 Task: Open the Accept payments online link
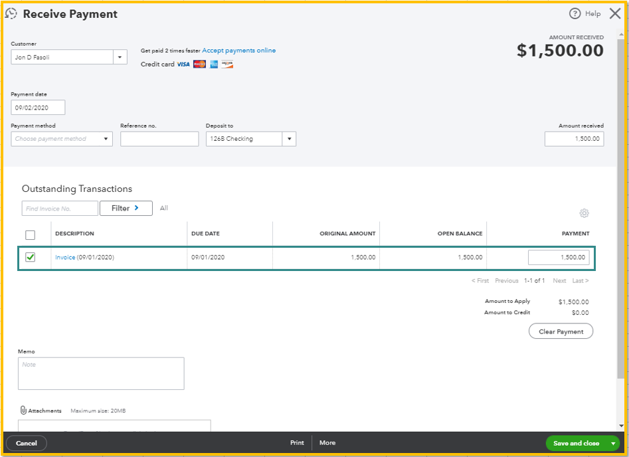238,50
